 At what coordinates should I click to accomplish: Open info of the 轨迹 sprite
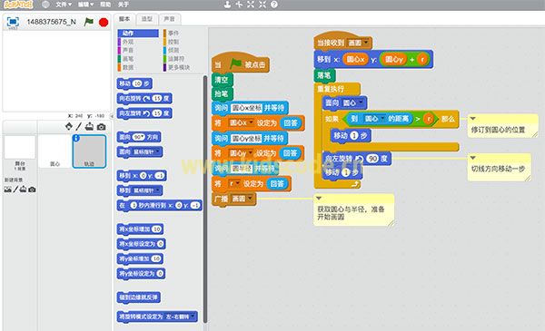76,138
